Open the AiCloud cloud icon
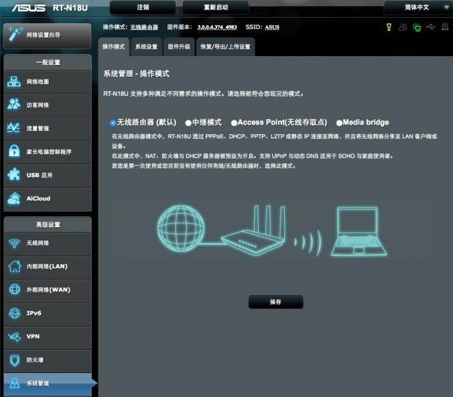 pyautogui.click(x=14, y=198)
